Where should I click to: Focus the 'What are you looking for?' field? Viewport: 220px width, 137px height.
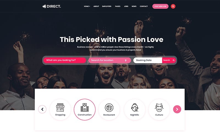coord(65,60)
